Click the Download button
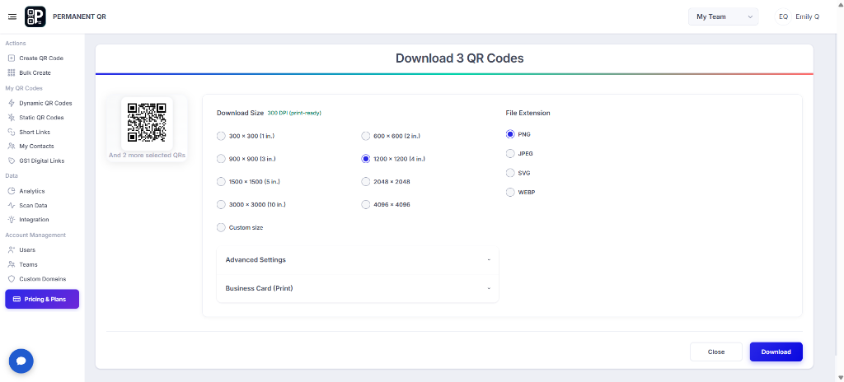The width and height of the screenshot is (844, 382). pos(776,352)
